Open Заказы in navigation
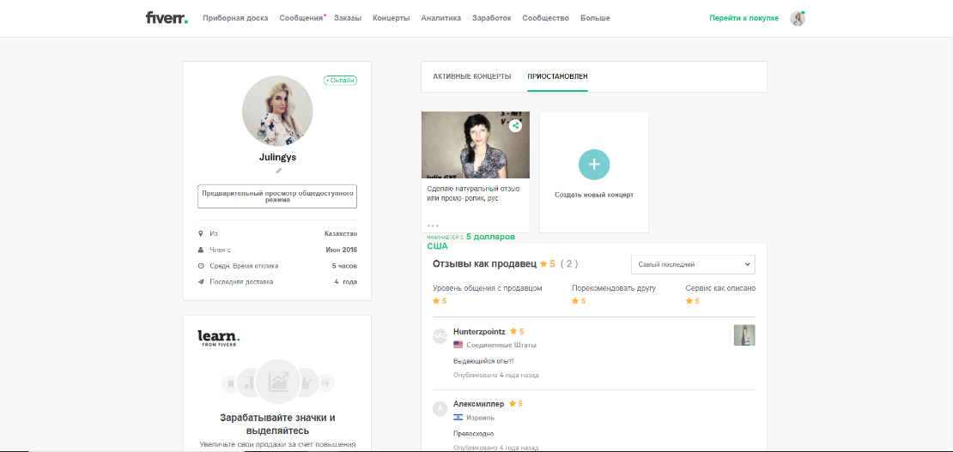Viewport: 953px width, 452px height. 348,18
